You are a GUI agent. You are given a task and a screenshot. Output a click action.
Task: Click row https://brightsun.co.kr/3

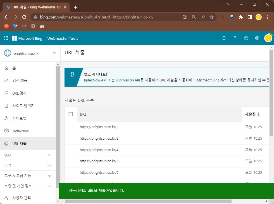point(166,161)
